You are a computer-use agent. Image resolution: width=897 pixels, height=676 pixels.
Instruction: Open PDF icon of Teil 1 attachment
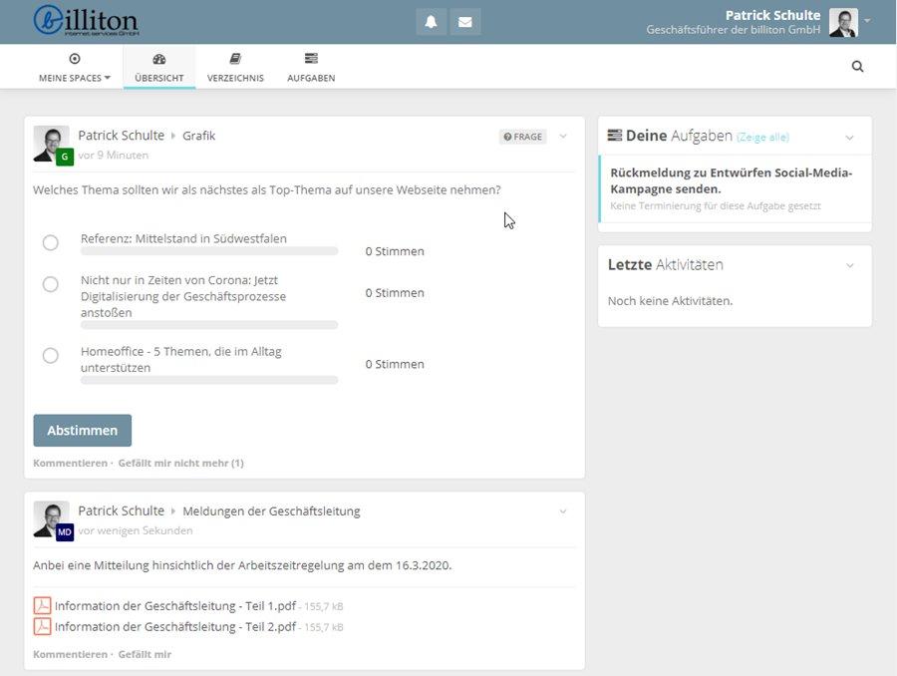coord(42,605)
